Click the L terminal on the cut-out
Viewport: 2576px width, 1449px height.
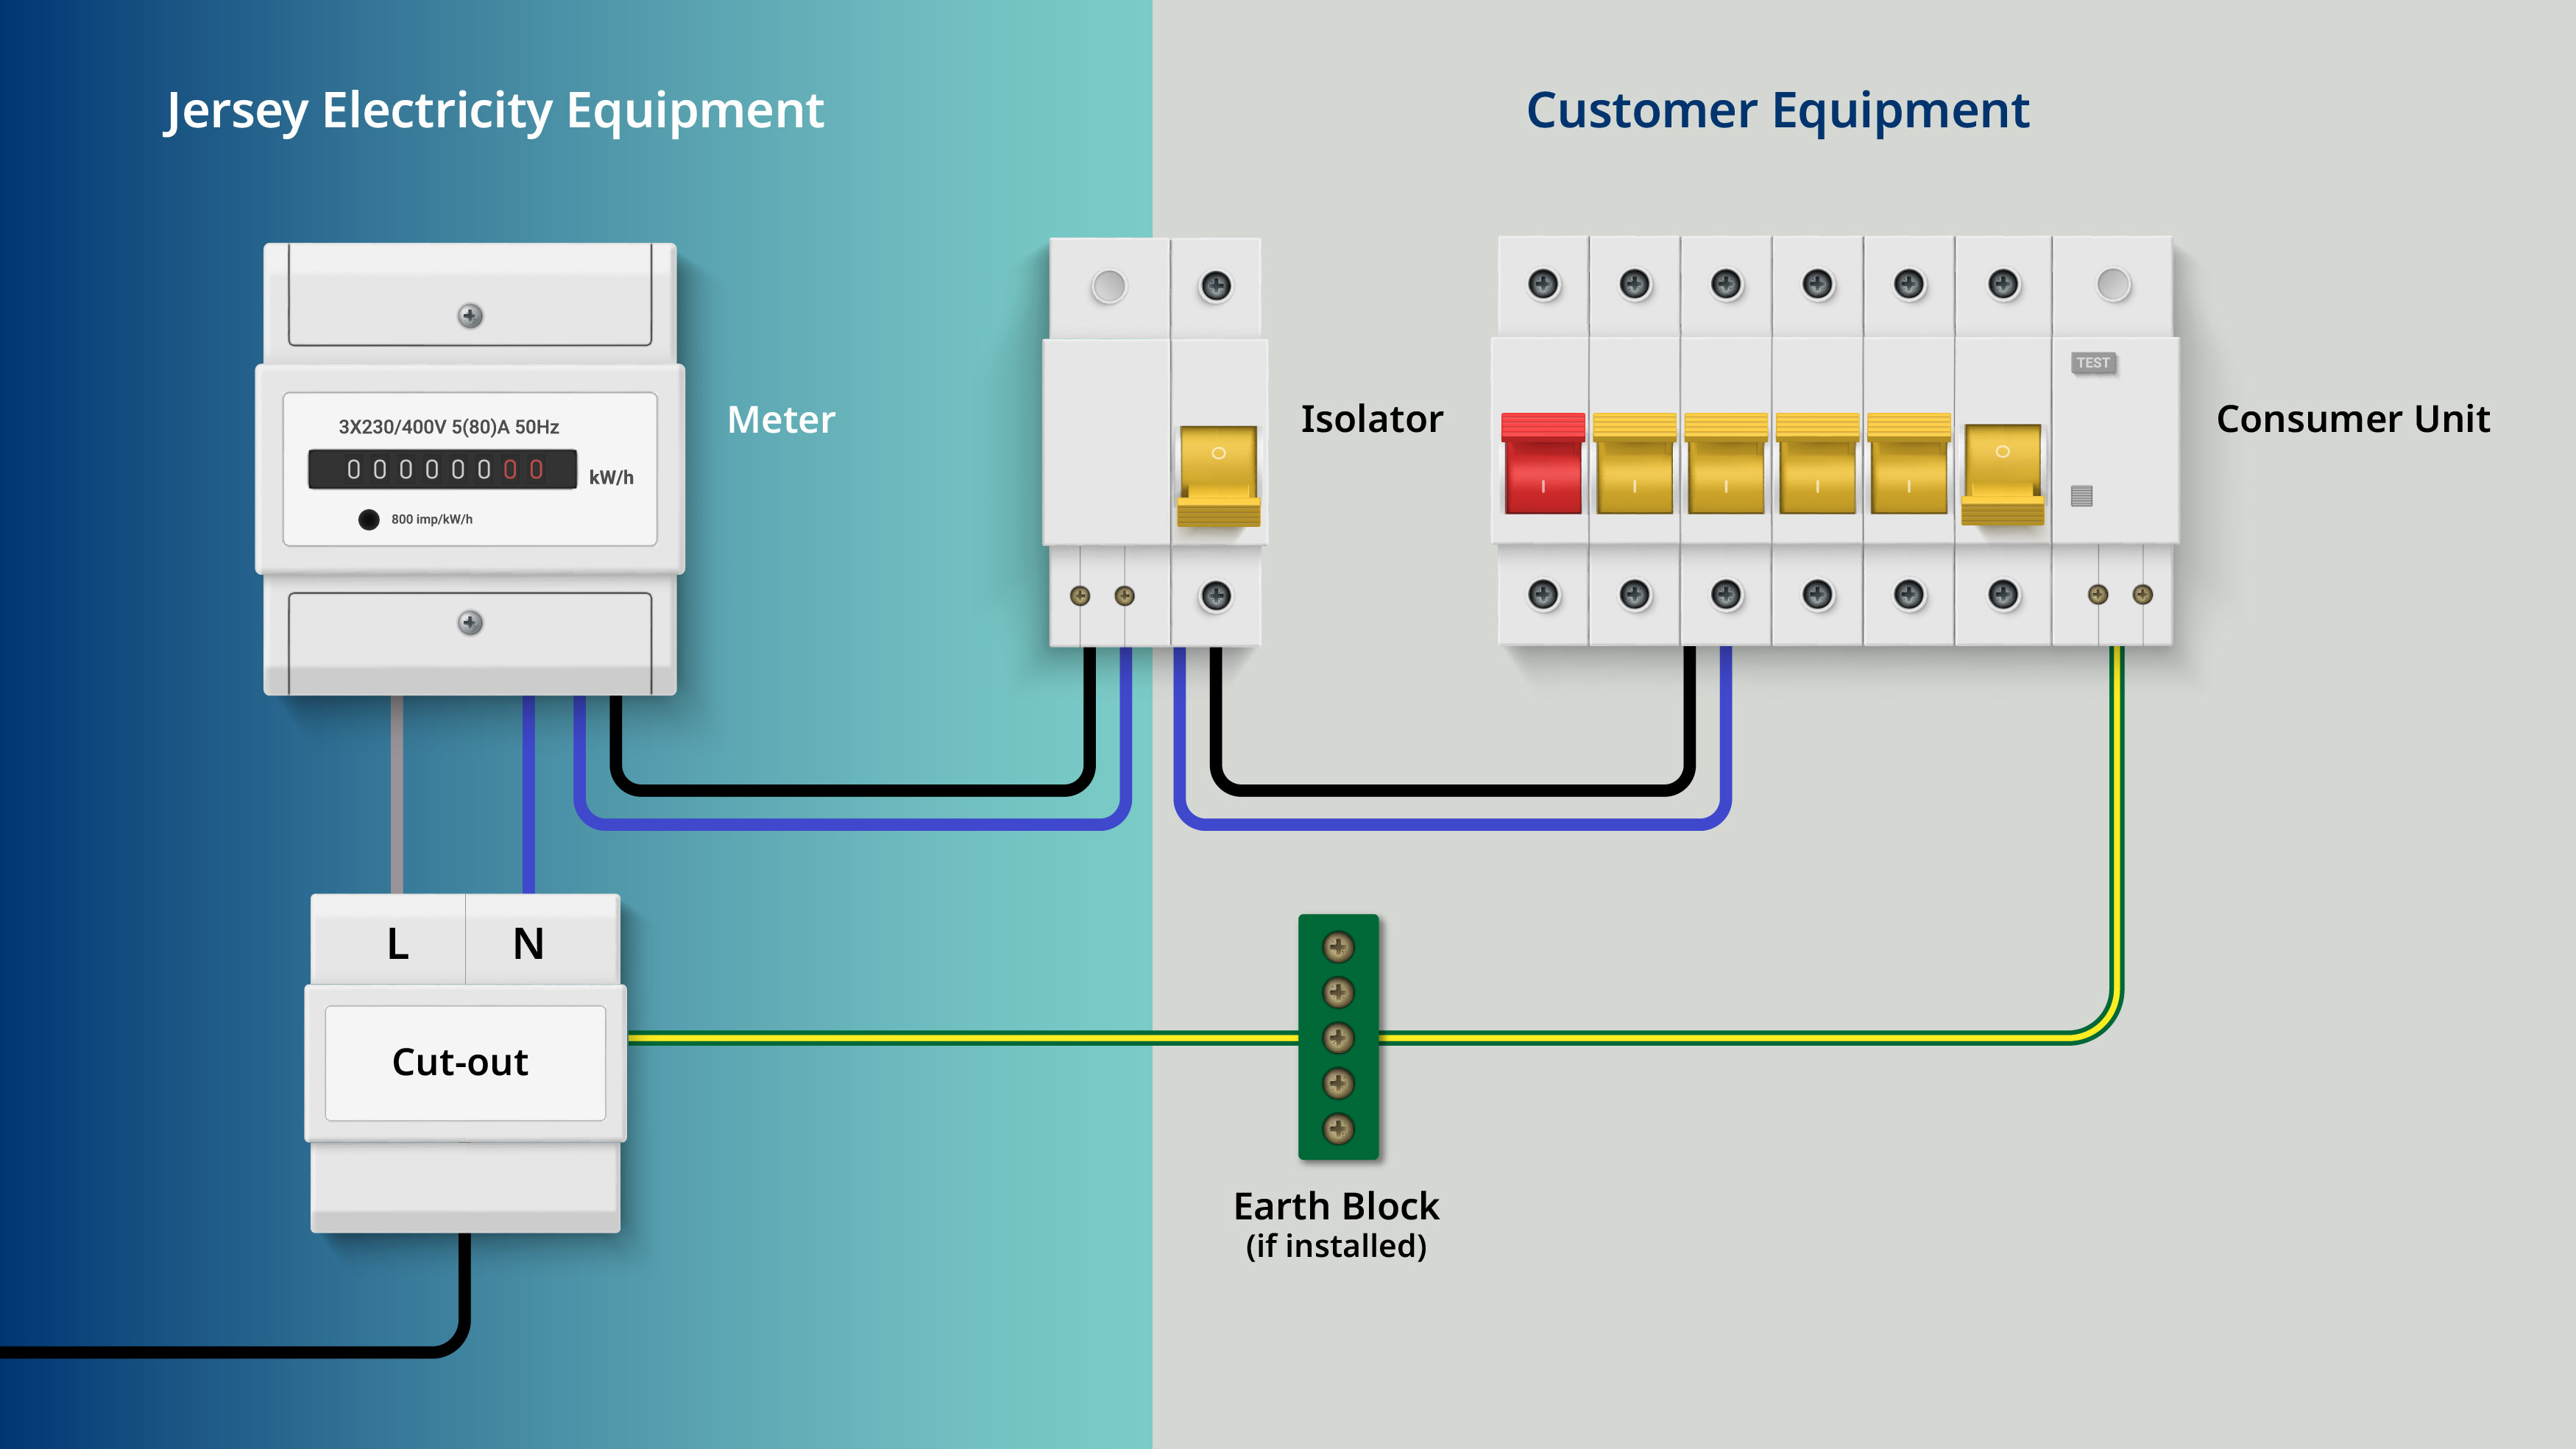coord(397,943)
